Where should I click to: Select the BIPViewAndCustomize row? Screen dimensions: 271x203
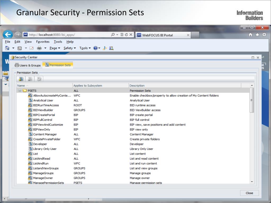point(133,124)
